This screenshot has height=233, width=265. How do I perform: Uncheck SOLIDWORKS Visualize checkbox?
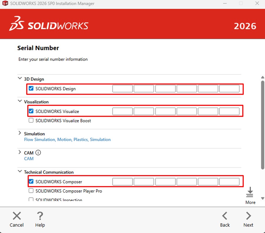[31, 111]
